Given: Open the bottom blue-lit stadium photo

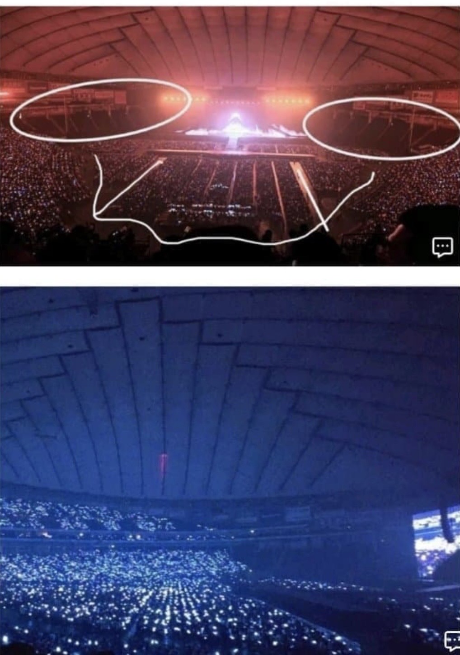Looking at the screenshot, I should 230,470.
